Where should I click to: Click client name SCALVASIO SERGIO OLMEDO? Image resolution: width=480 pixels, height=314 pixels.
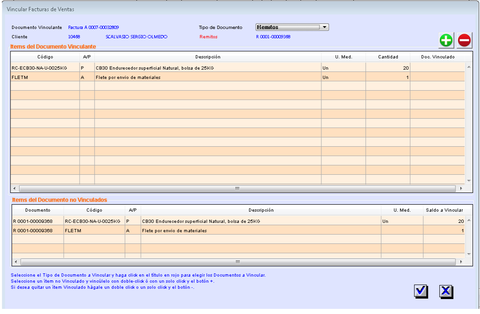[137, 37]
